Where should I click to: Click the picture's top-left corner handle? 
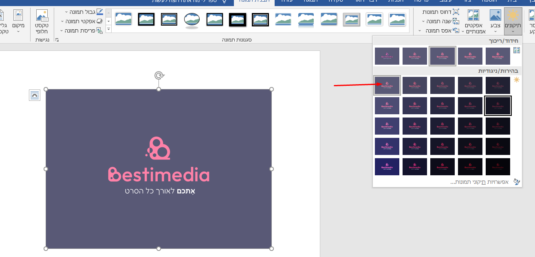coord(46,89)
